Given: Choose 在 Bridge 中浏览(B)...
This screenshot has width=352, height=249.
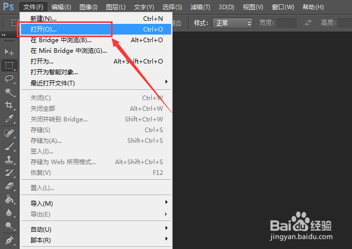Looking at the screenshot, I should (96, 40).
